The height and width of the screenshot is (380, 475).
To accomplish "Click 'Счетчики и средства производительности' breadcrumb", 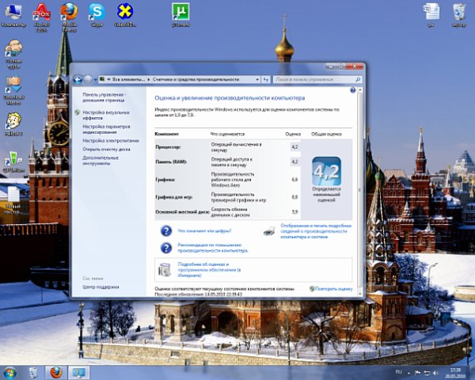I will tap(196, 79).
